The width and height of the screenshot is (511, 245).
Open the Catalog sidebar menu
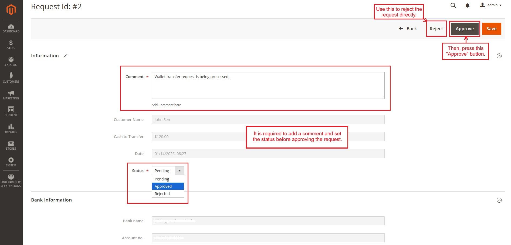coord(11,62)
